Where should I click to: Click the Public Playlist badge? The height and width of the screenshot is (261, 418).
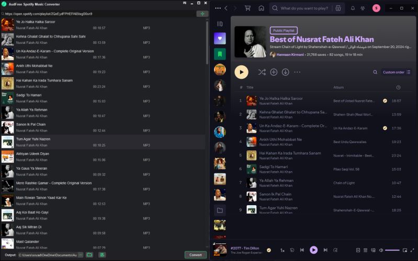pos(284,31)
